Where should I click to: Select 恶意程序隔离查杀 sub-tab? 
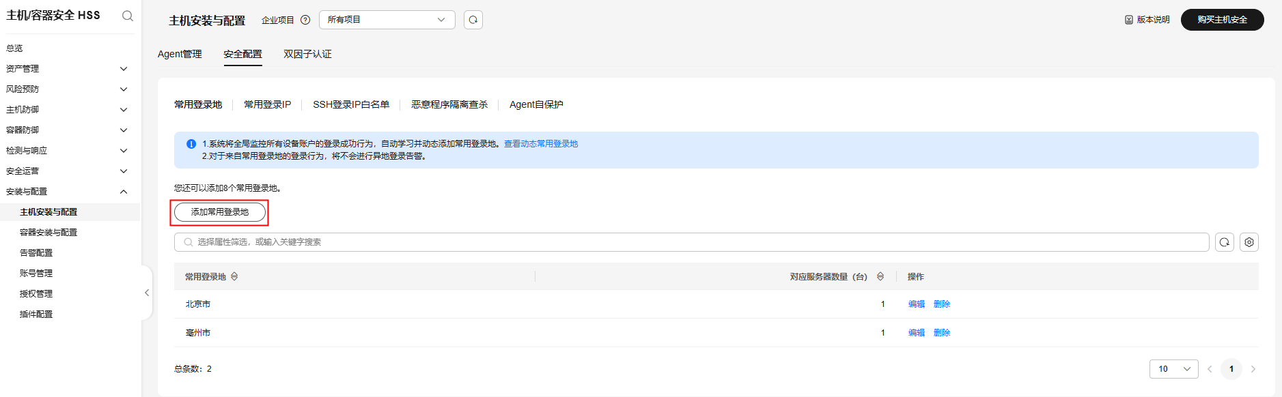coord(449,104)
